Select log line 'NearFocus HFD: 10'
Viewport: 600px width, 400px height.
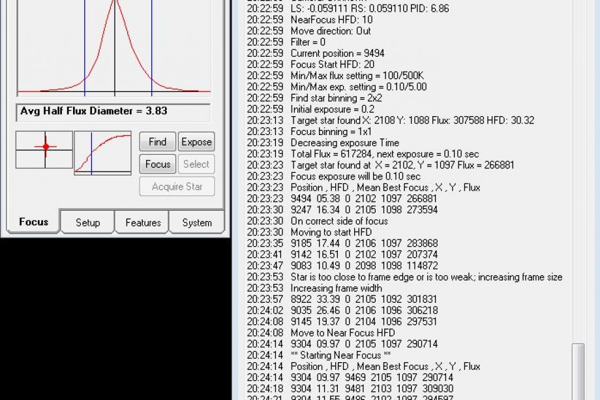[x=310, y=20]
